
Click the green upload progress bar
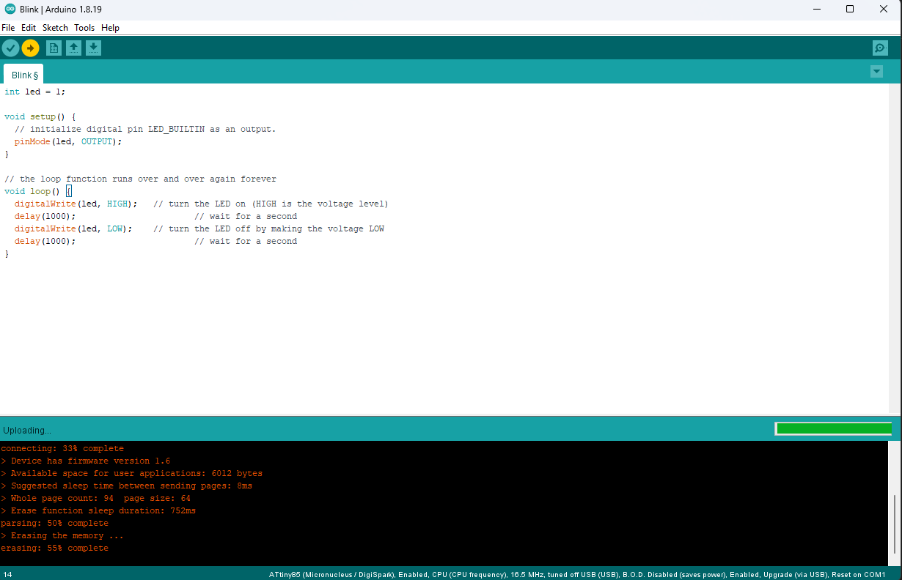[833, 429]
